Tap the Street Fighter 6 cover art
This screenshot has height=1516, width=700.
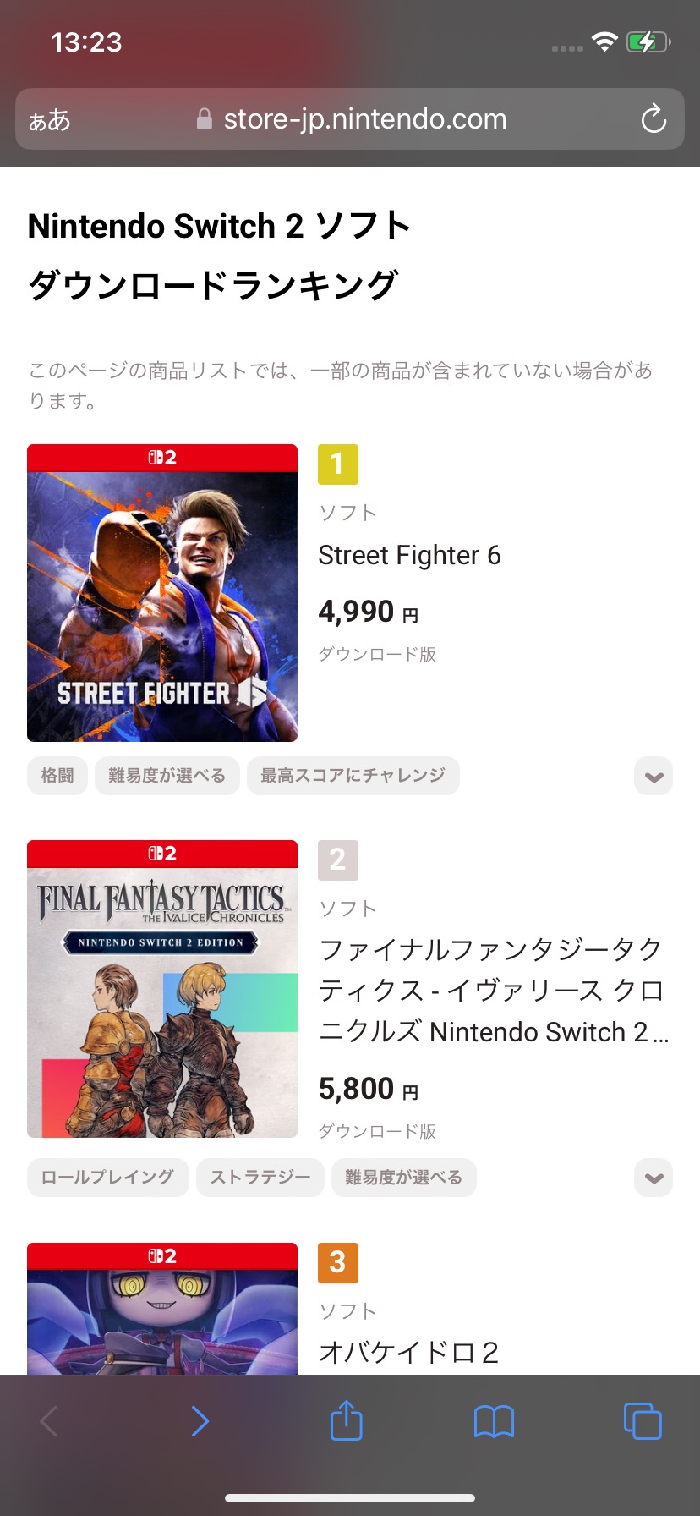coord(162,594)
